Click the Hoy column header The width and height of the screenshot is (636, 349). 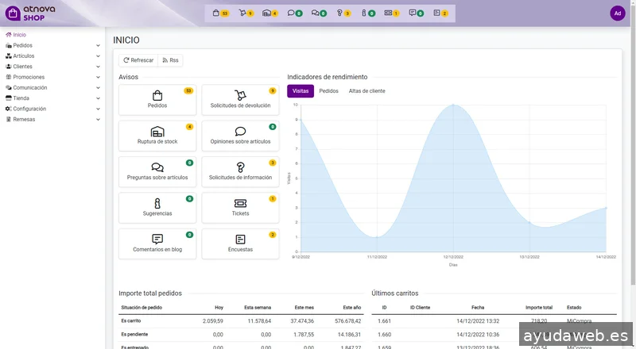click(x=219, y=307)
